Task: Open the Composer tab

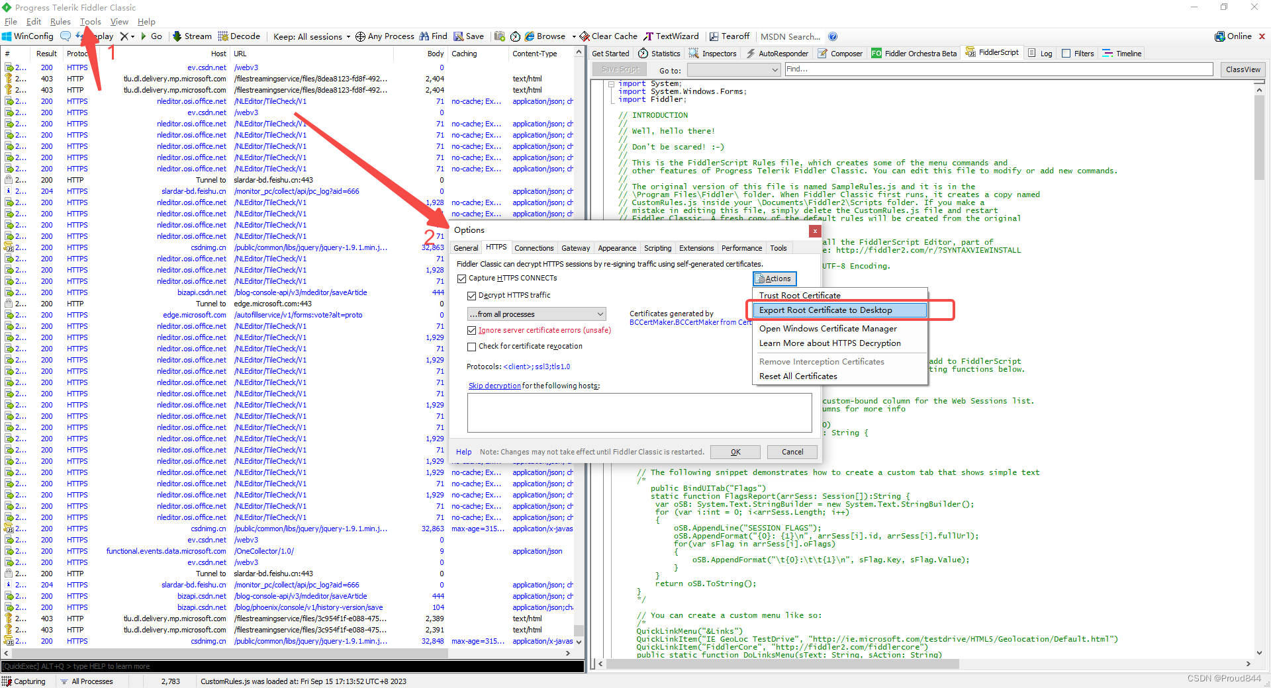Action: click(x=840, y=54)
